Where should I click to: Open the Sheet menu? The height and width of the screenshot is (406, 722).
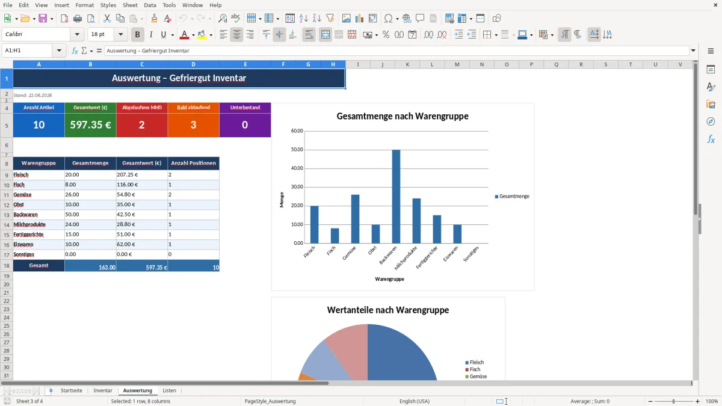(x=130, y=5)
